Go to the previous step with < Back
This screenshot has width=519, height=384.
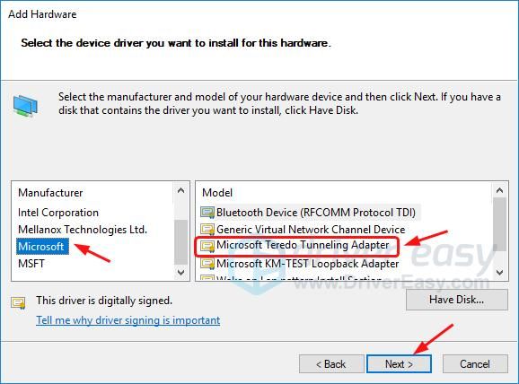(331, 364)
